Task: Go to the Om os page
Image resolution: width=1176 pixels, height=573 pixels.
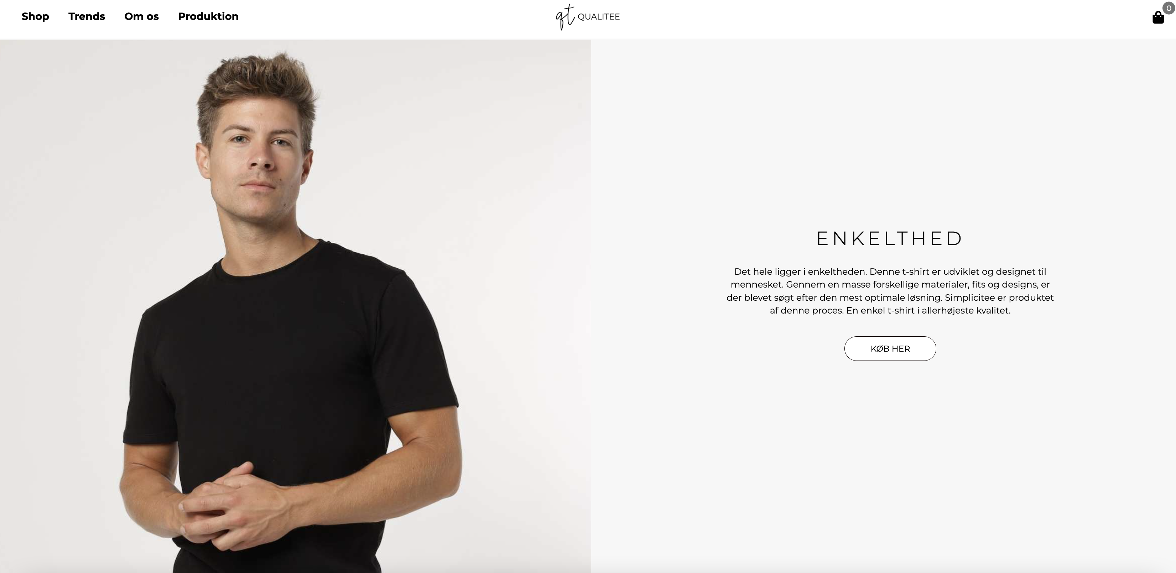Action: [x=141, y=16]
